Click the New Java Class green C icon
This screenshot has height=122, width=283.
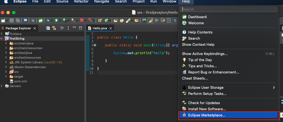pos(106,20)
